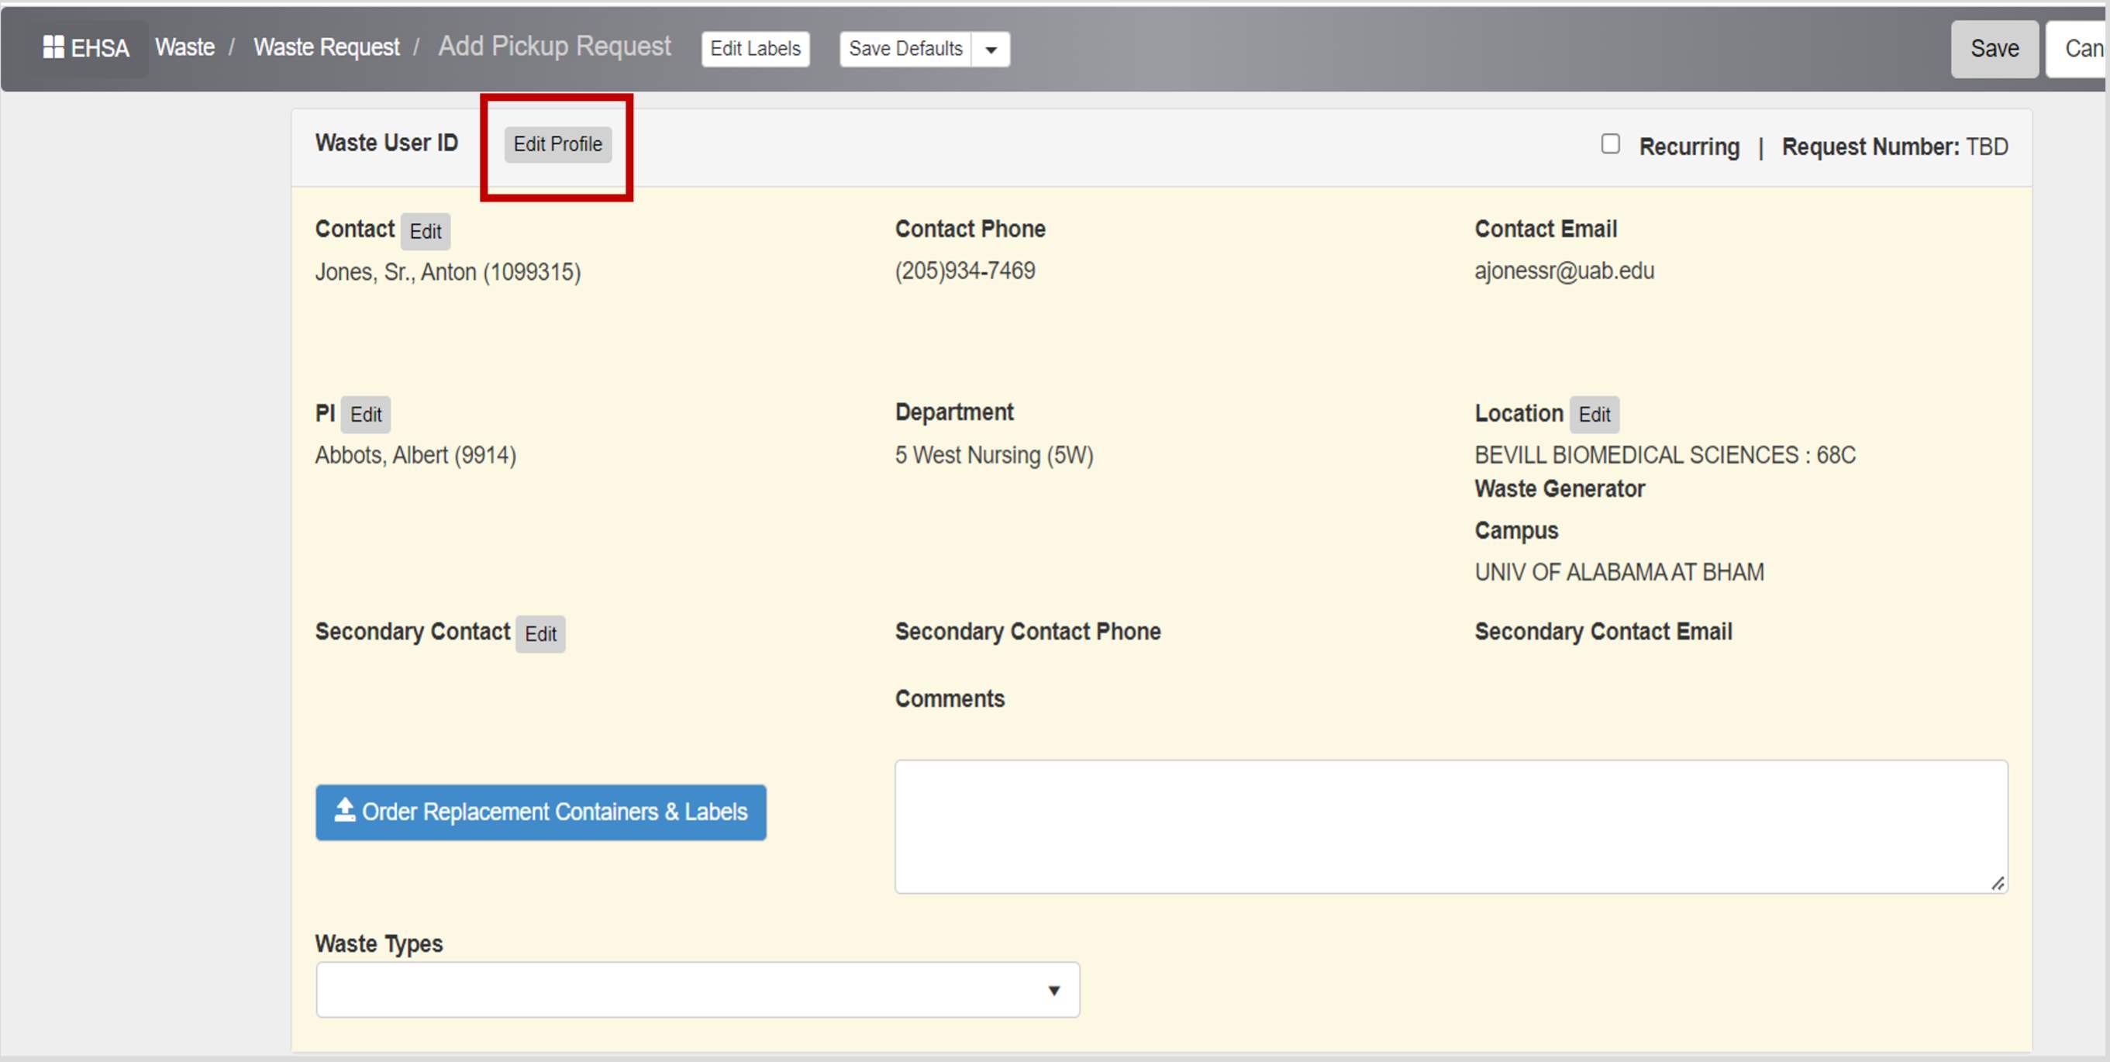Edit the PI Abbots, Albert
This screenshot has width=2110, height=1062.
tap(365, 414)
